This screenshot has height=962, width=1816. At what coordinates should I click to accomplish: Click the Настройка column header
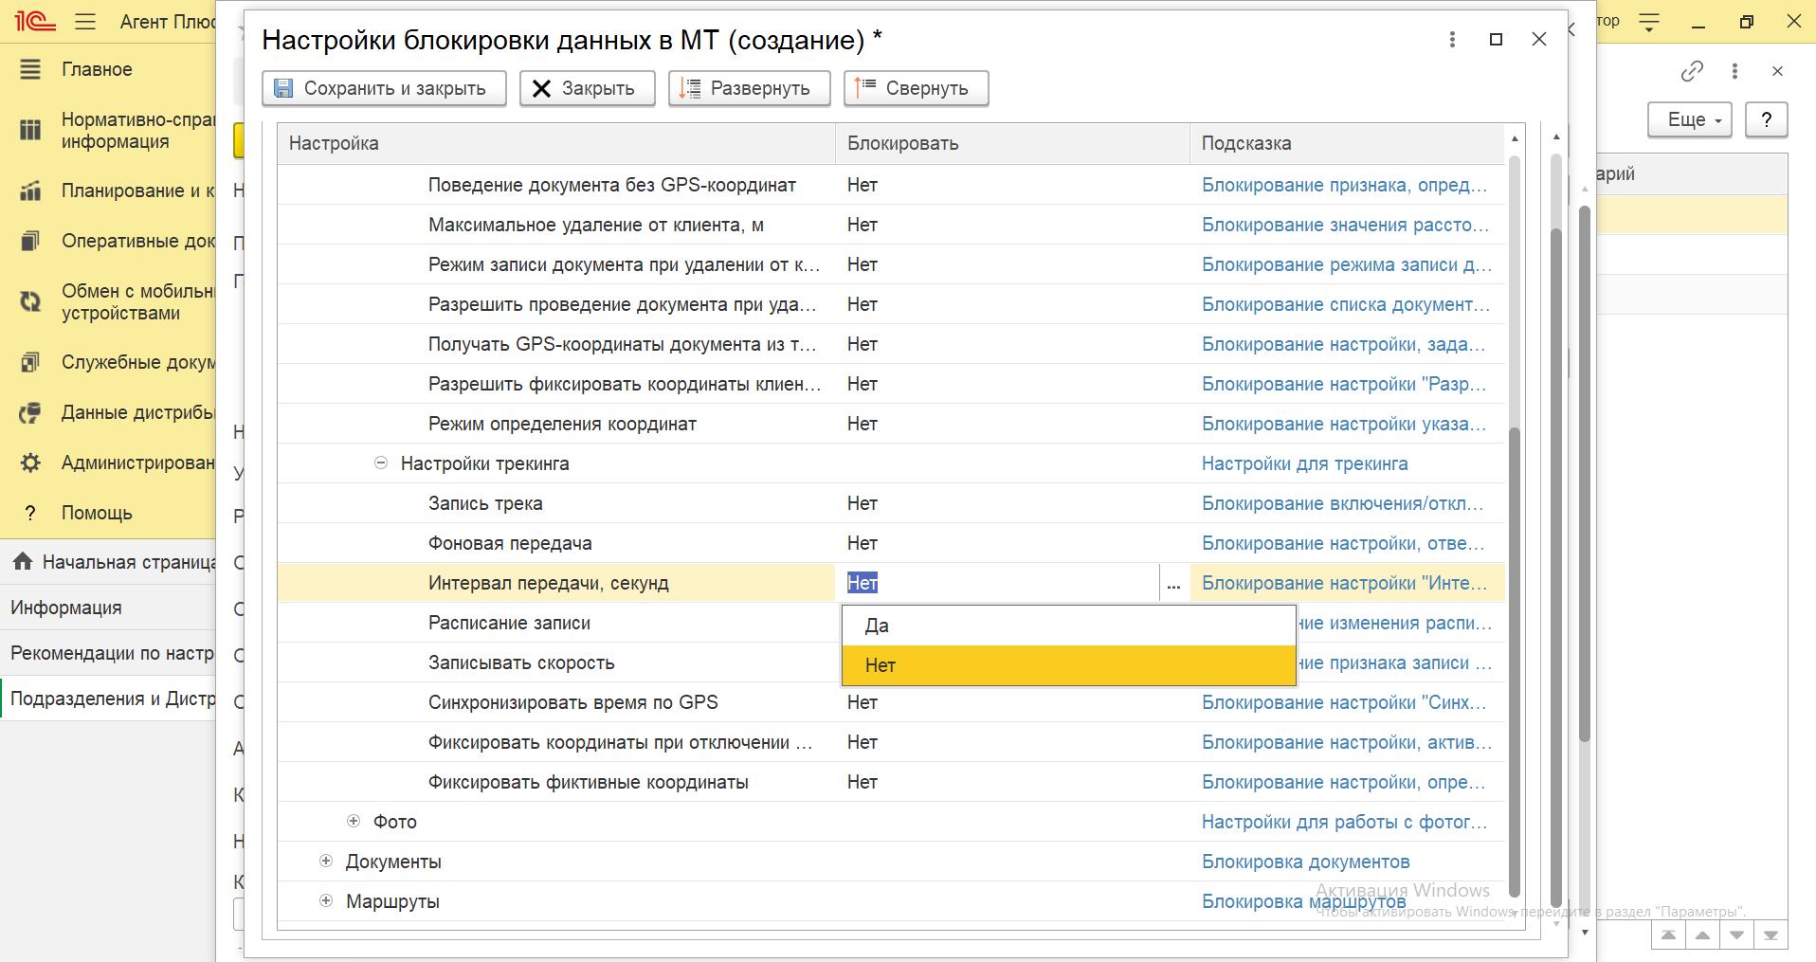(x=556, y=143)
